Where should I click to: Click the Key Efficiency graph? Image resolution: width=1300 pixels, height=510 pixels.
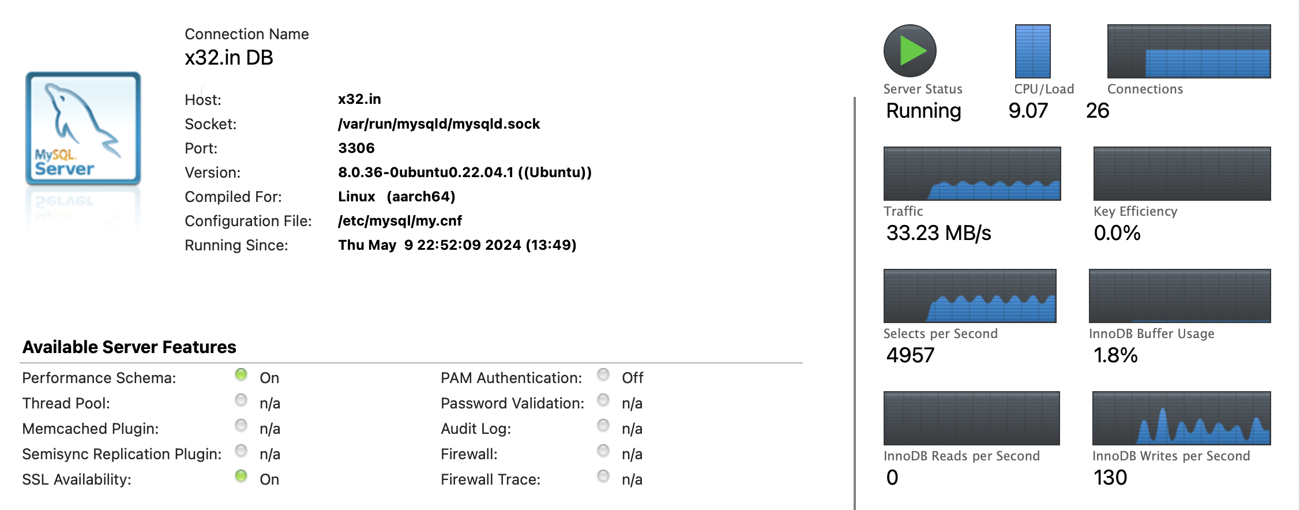(x=1182, y=173)
